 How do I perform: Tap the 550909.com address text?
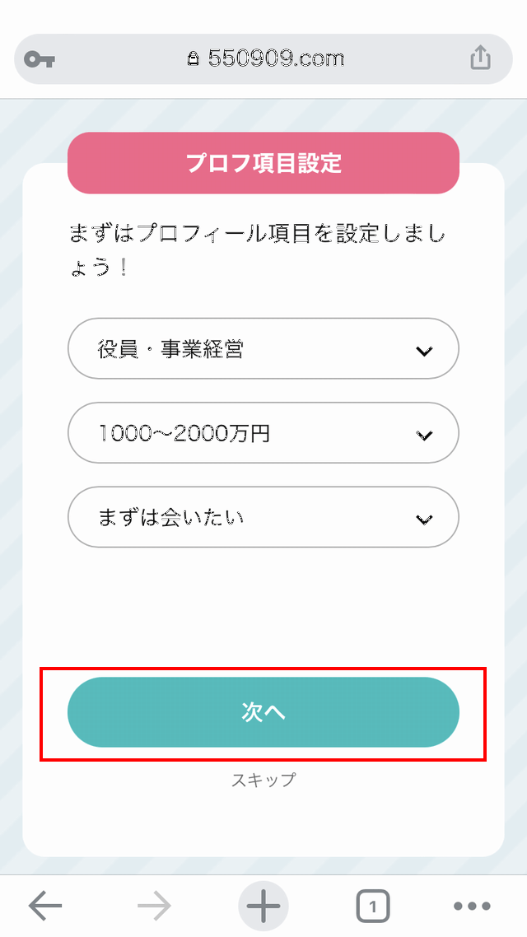pos(276,59)
